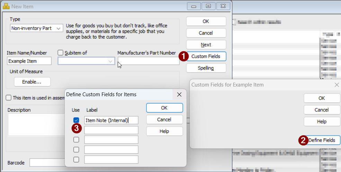Restore down the New Item window
Image resolution: width=341 pixels, height=172 pixels.
[208, 6]
